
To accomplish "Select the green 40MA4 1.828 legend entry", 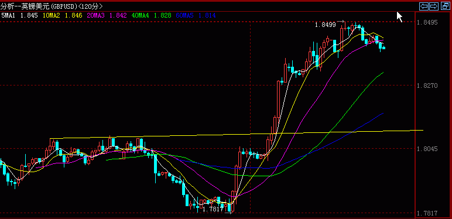I will tap(151, 16).
